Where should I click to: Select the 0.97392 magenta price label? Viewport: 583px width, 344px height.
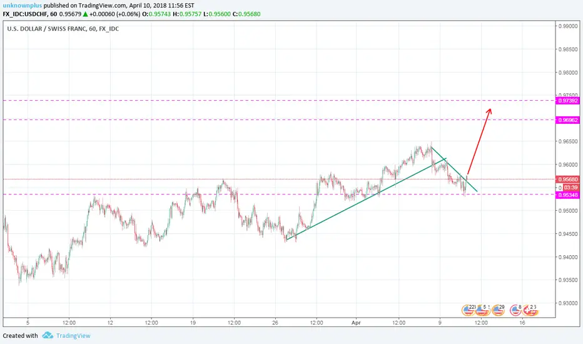coord(568,101)
